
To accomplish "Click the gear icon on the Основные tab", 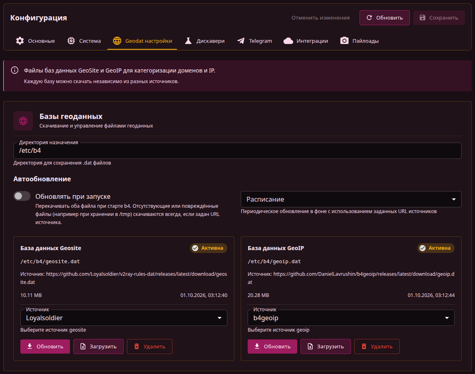I will (x=20, y=41).
